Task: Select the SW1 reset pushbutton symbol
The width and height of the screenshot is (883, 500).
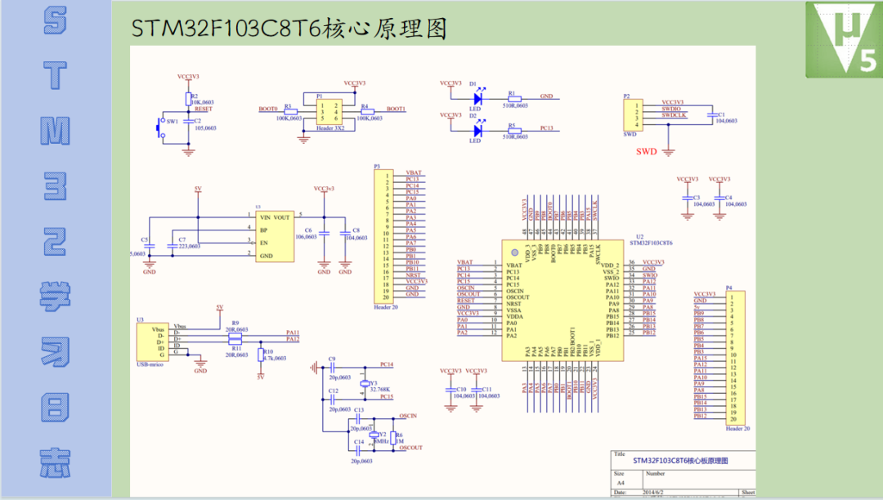Action: point(160,128)
